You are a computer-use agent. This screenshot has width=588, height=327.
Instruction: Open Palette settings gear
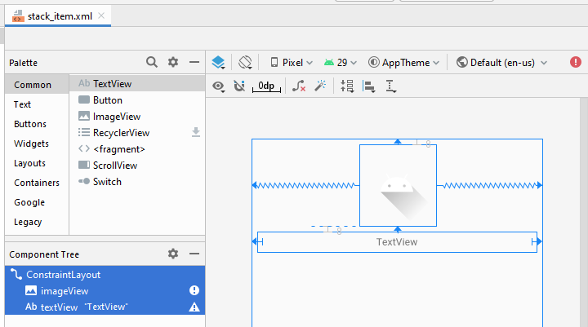coord(173,62)
